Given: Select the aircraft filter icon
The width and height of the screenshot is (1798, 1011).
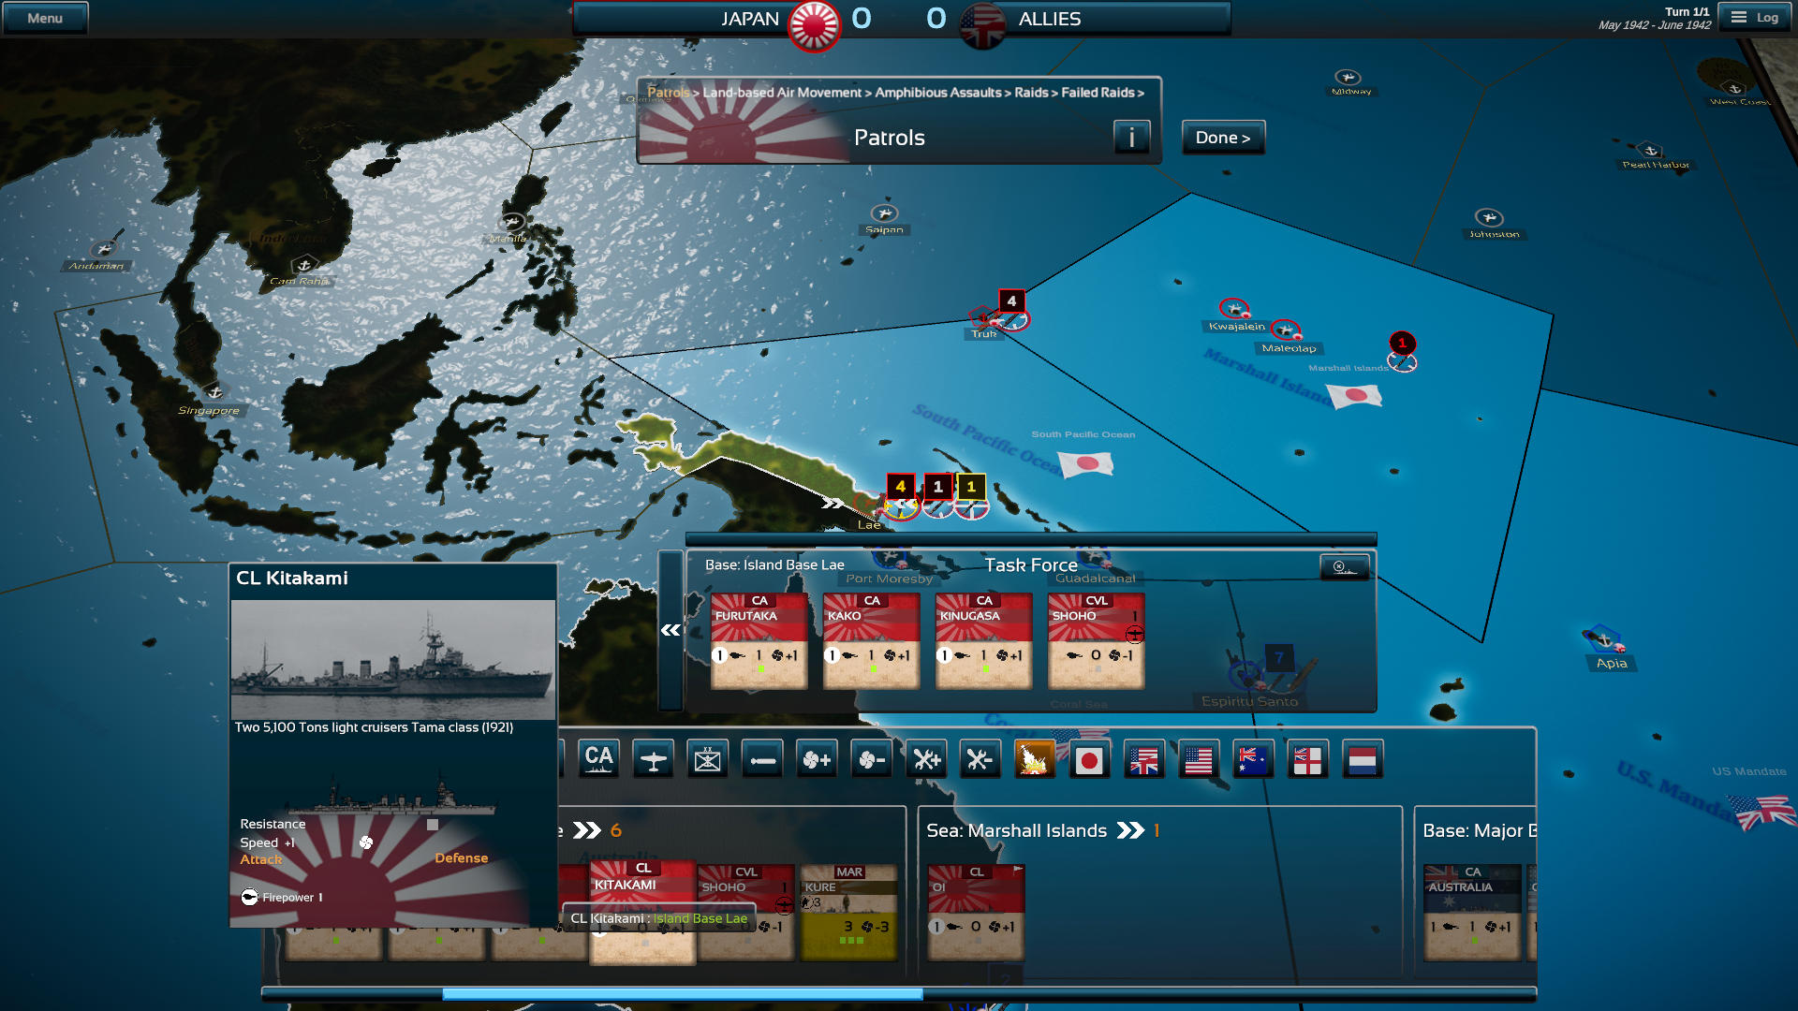Looking at the screenshot, I should click(x=654, y=759).
